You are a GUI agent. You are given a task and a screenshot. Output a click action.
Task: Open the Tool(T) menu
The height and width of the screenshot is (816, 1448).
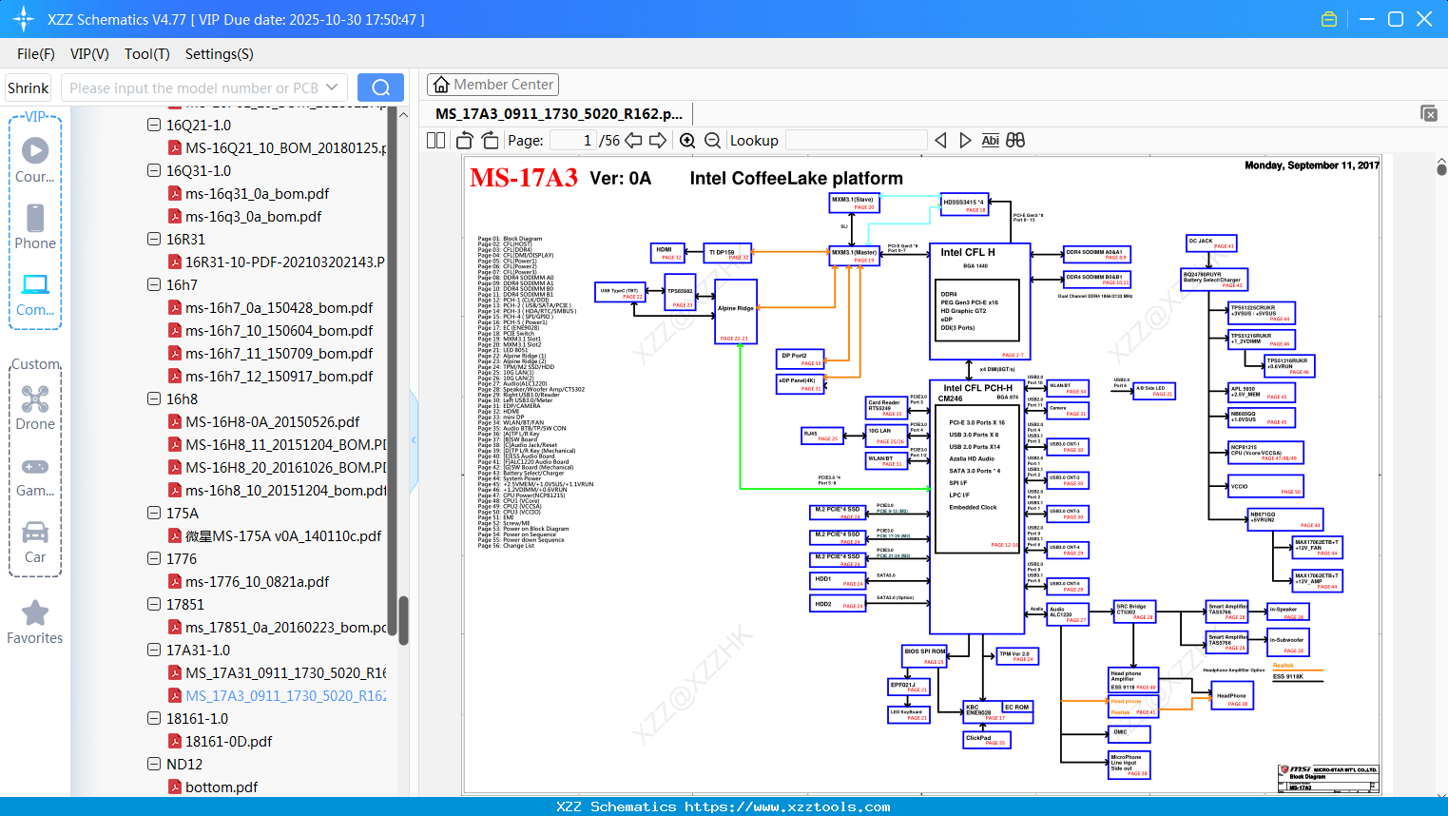coord(147,54)
